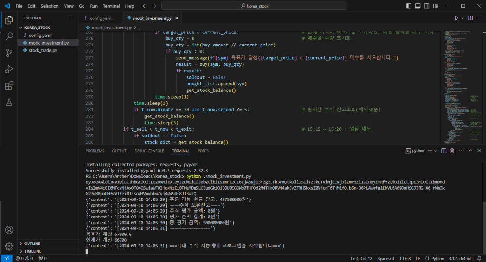
Task: Click the python terminal label
Action: (415, 151)
